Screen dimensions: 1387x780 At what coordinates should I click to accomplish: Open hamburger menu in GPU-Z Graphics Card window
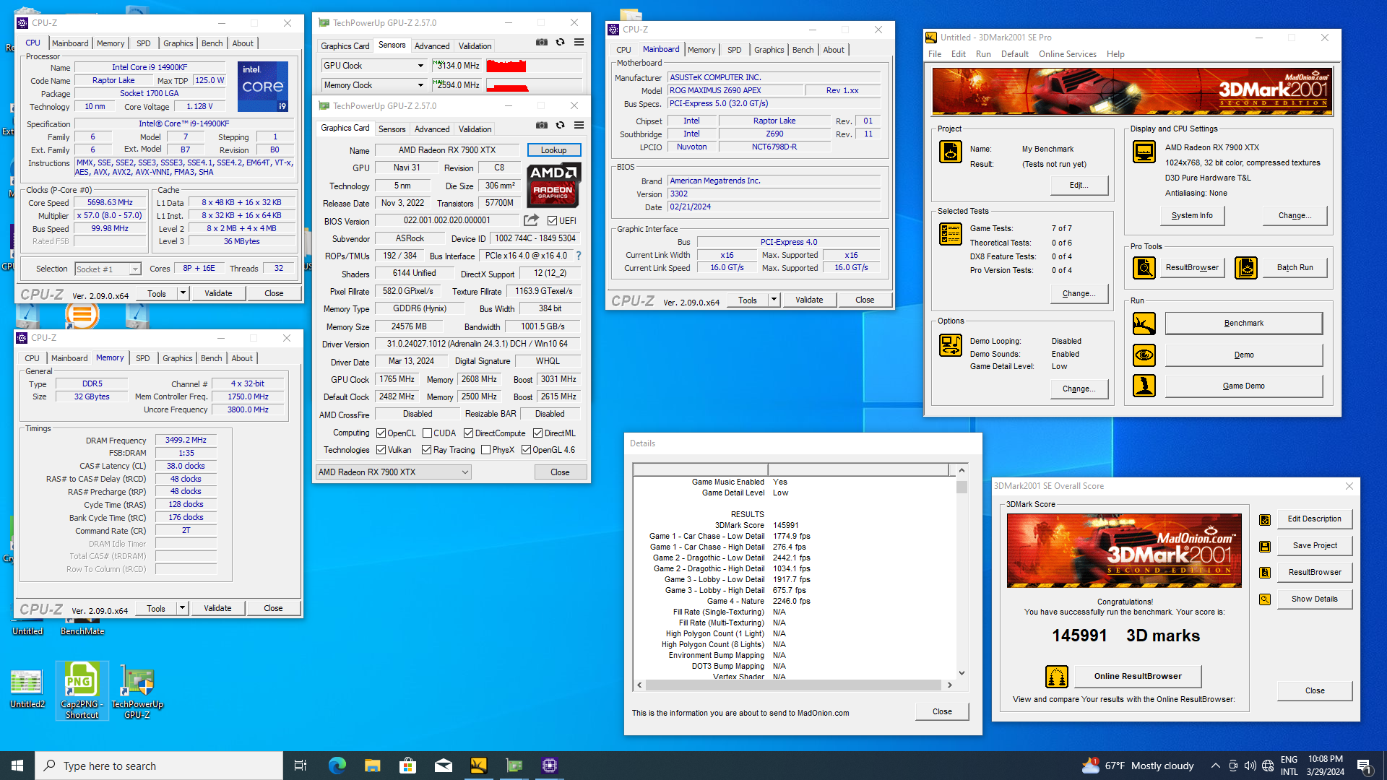[x=579, y=126]
